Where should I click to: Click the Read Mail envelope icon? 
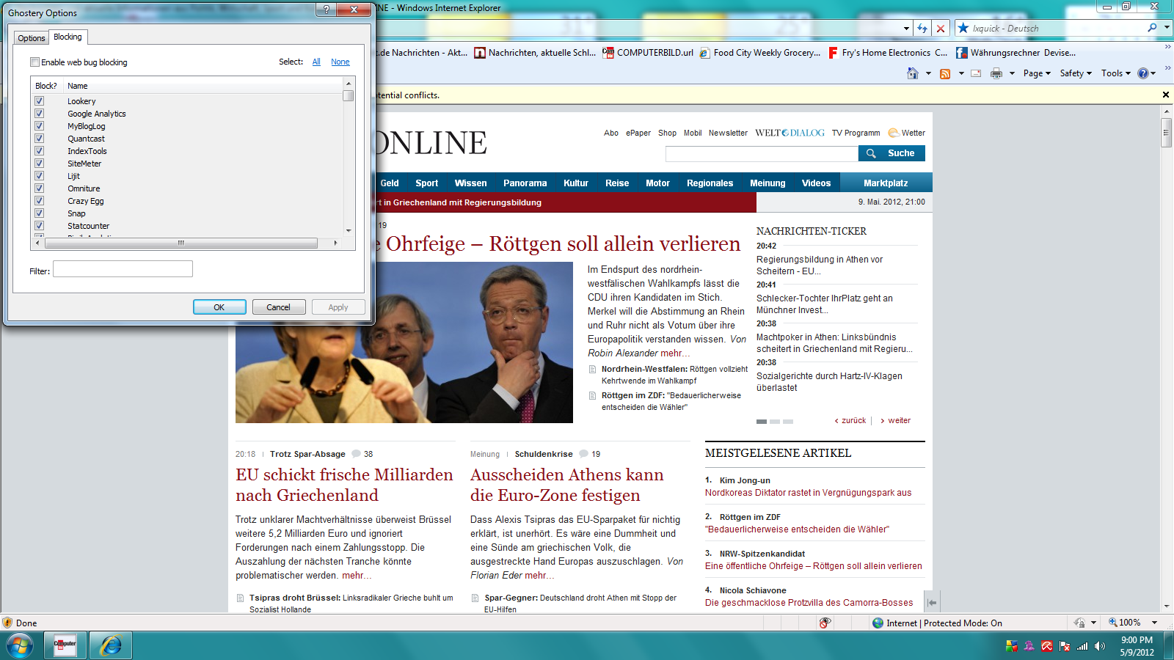[x=976, y=73]
